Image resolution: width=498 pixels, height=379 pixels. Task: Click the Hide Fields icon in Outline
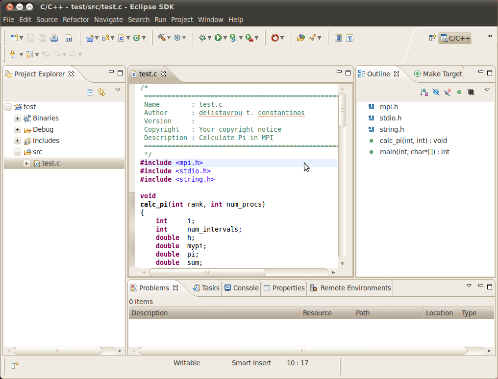pos(436,92)
